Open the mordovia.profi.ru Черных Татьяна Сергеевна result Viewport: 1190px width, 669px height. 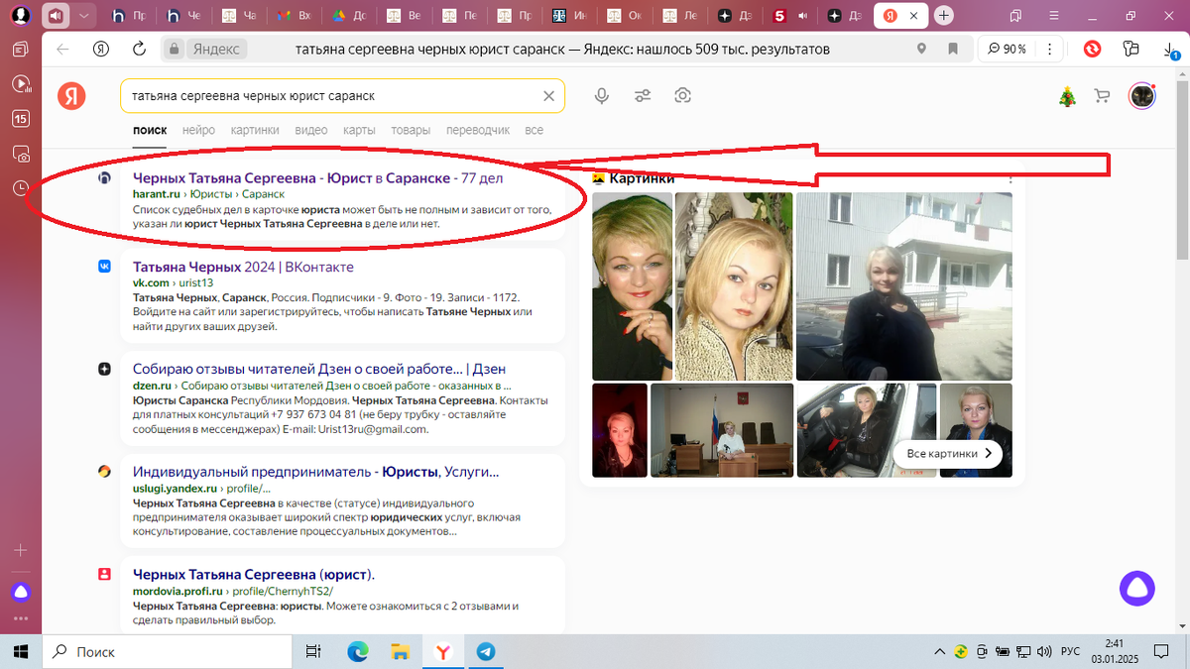click(254, 575)
